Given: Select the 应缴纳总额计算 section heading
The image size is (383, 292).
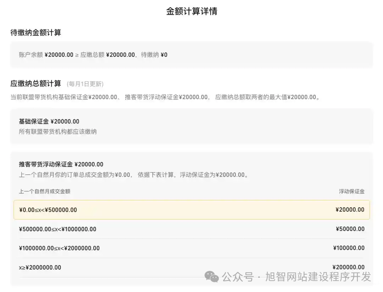Looking at the screenshot, I should [x=35, y=83].
